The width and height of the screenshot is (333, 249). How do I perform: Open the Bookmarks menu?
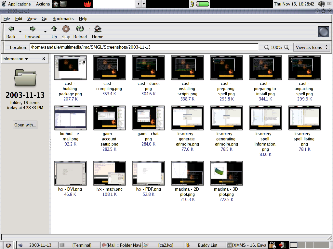(x=63, y=19)
